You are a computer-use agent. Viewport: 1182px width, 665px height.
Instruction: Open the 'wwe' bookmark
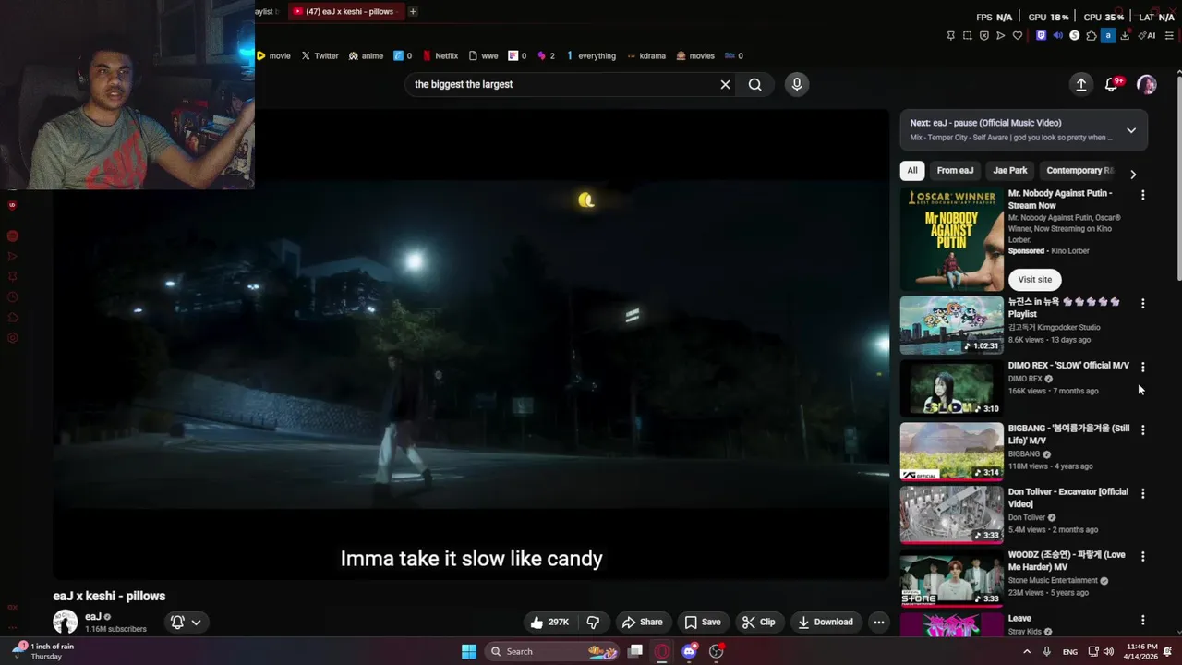tap(483, 55)
